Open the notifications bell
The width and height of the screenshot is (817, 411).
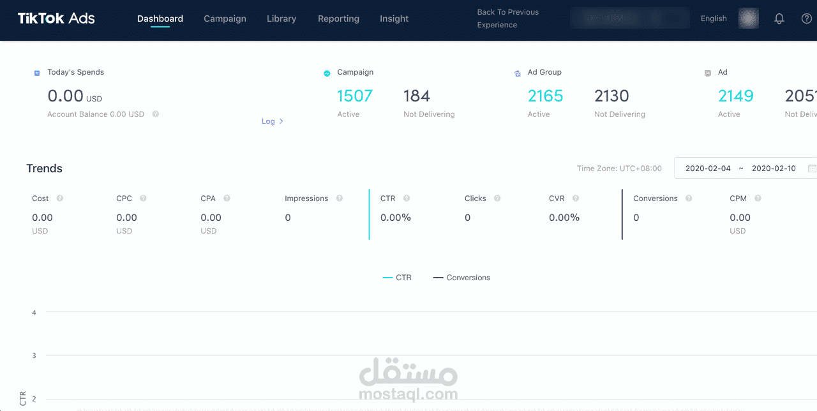click(779, 19)
